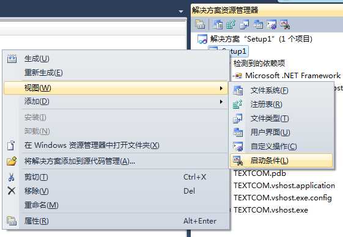Image resolution: width=343 pixels, height=237 pixels.
Task: Choose 重命名(M) from the menu
Action: click(x=115, y=205)
